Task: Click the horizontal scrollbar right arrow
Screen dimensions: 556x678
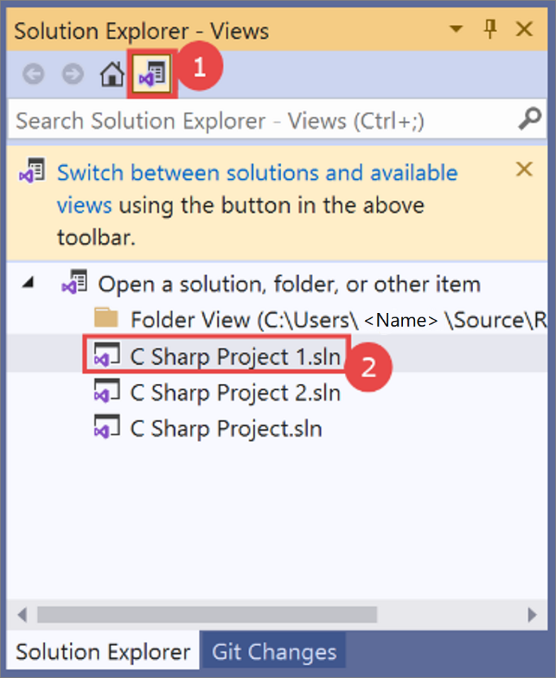Action: [x=532, y=614]
